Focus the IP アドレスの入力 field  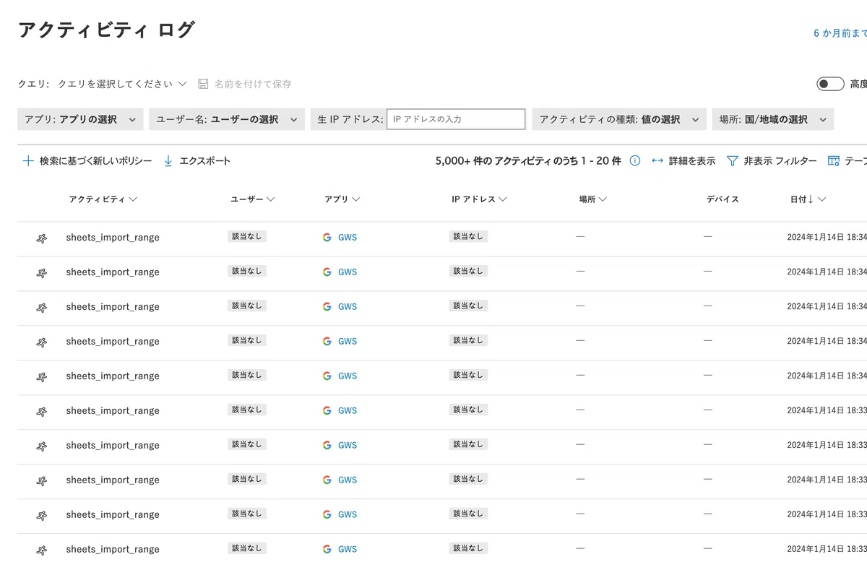click(456, 119)
